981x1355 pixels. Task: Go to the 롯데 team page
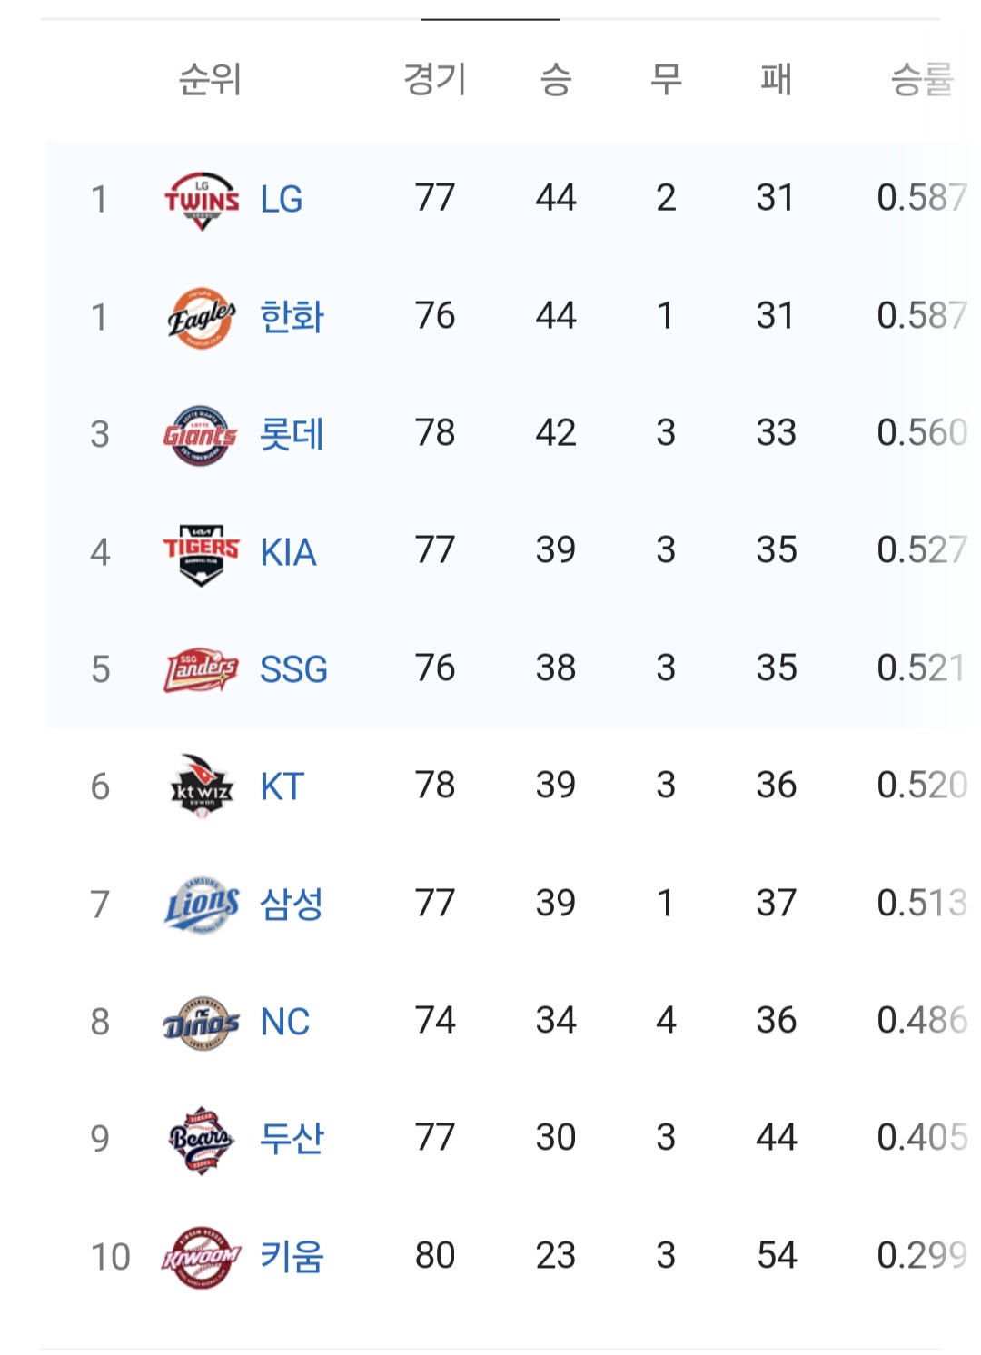point(292,434)
